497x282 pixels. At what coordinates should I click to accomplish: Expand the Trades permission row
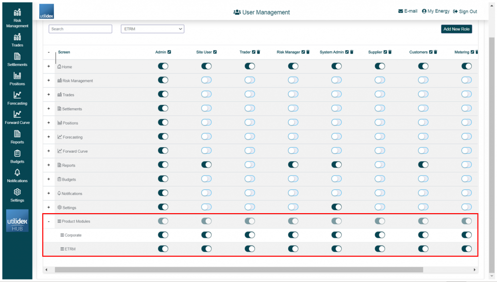pyautogui.click(x=48, y=94)
